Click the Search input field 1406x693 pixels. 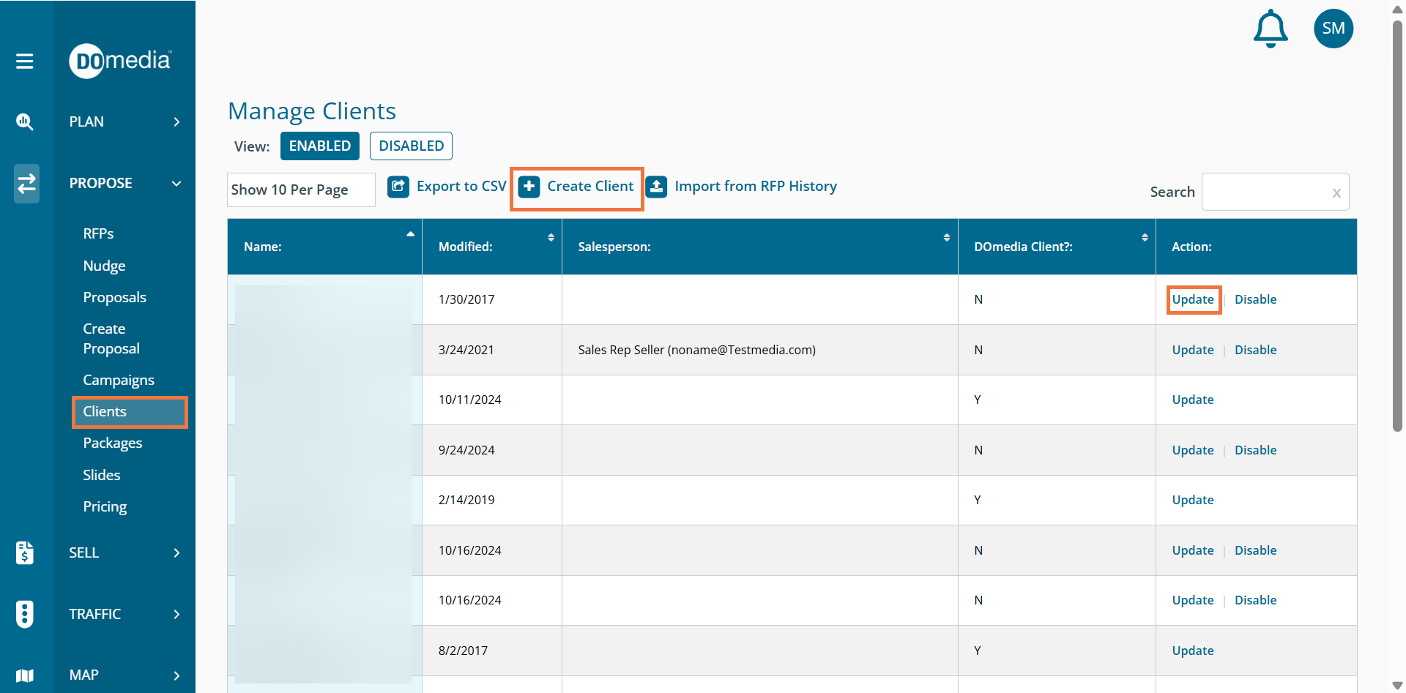(1267, 192)
